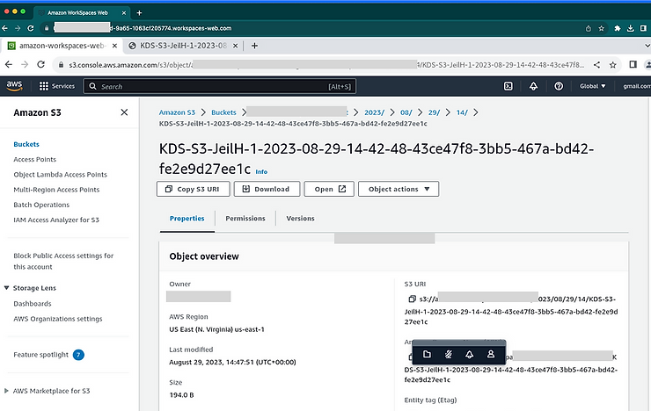Open Feature spotlight in sidebar

40,355
